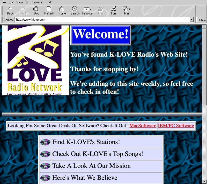Open the Favorites folder toolbar icon
Screen dimensions: 207x184
88,9
